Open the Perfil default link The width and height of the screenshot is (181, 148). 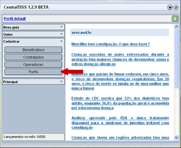coord(15,19)
